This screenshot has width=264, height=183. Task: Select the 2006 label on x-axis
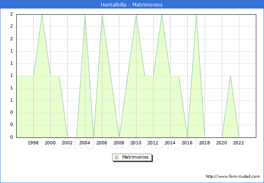point(102,143)
